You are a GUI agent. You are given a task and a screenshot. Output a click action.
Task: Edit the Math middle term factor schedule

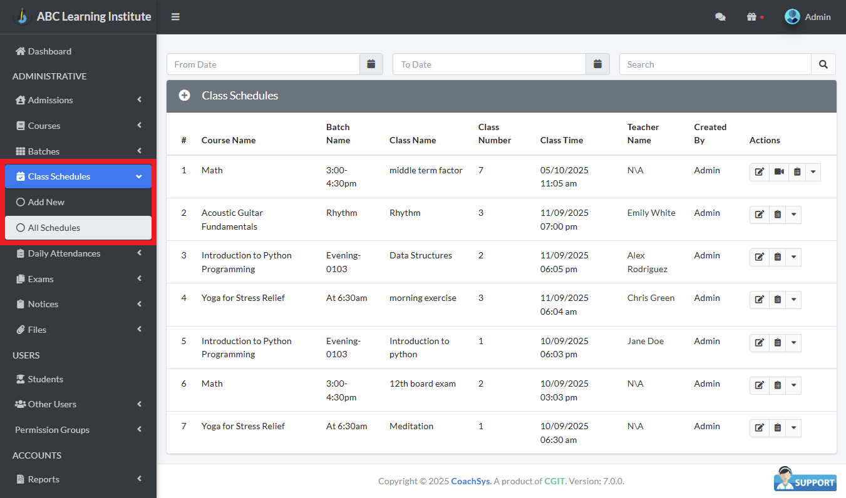coord(759,171)
